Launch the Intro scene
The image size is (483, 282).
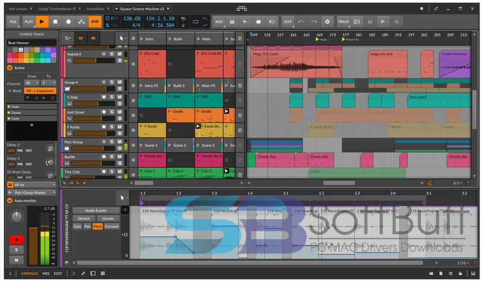[142, 39]
